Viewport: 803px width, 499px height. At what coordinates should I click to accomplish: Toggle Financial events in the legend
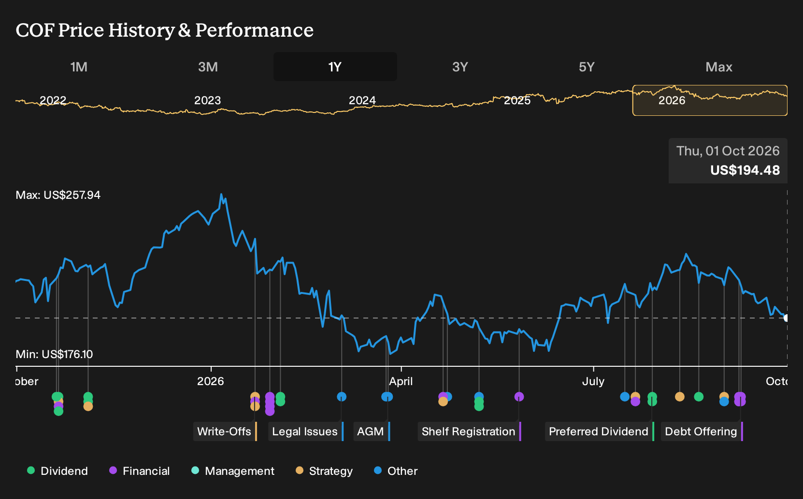point(140,471)
